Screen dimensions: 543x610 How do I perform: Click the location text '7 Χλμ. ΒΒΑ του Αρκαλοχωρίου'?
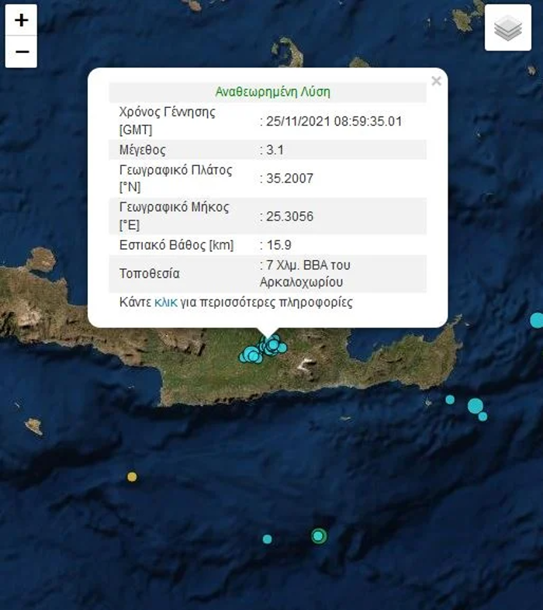click(x=307, y=273)
